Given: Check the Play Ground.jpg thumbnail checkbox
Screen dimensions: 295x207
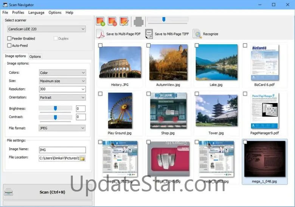Looking at the screenshot, I should pos(100,94).
